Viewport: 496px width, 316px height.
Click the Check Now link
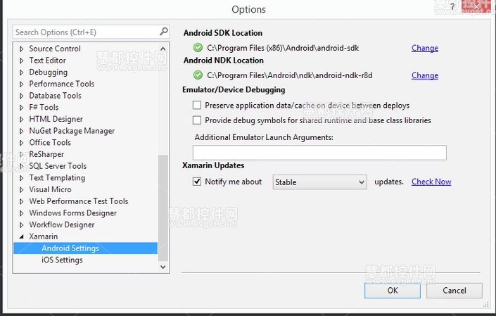(x=431, y=182)
